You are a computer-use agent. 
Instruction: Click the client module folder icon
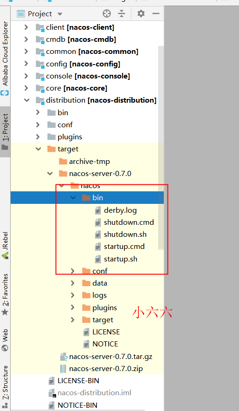[40, 27]
